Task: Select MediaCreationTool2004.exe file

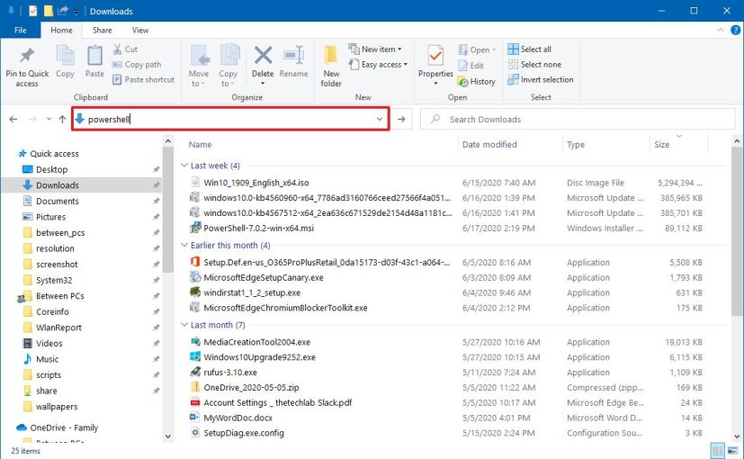Action: pos(256,342)
